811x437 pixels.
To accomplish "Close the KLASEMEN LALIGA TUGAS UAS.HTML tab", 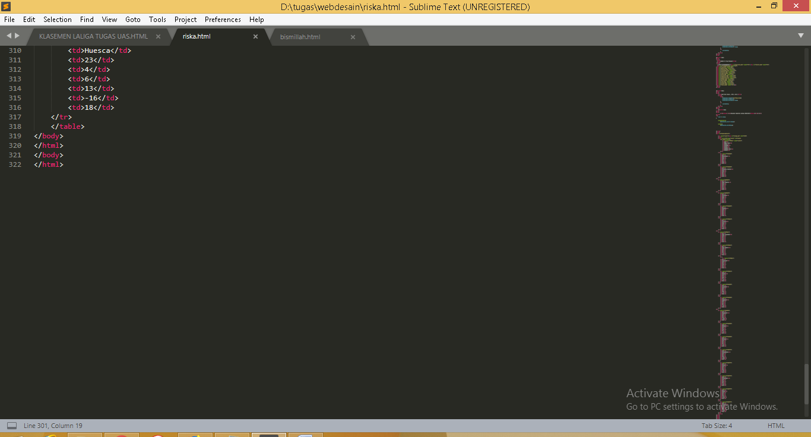I will point(159,37).
